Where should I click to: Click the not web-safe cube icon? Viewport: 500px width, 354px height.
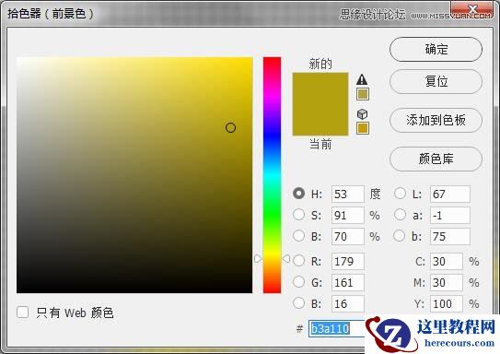[362, 114]
